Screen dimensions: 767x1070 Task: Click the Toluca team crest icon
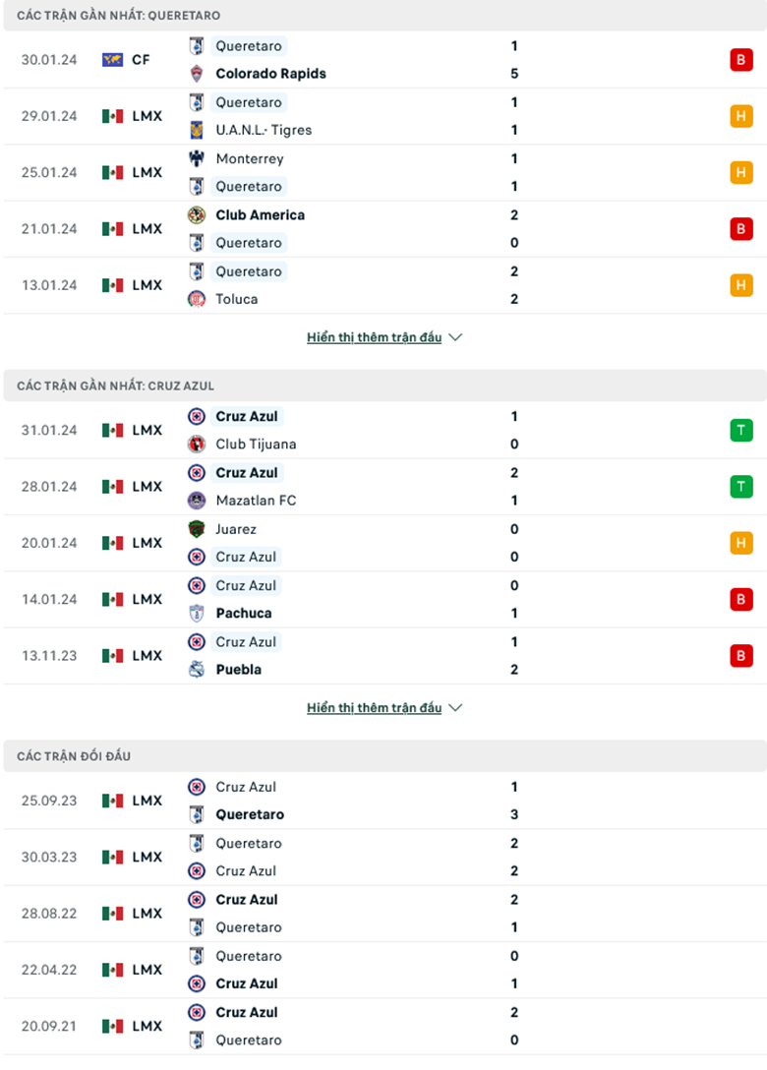click(x=197, y=299)
